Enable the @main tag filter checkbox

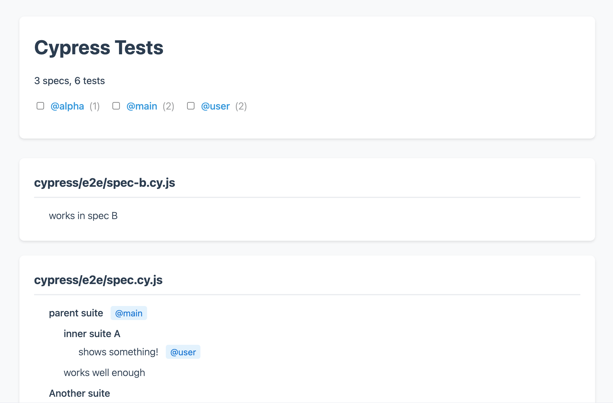tap(116, 106)
